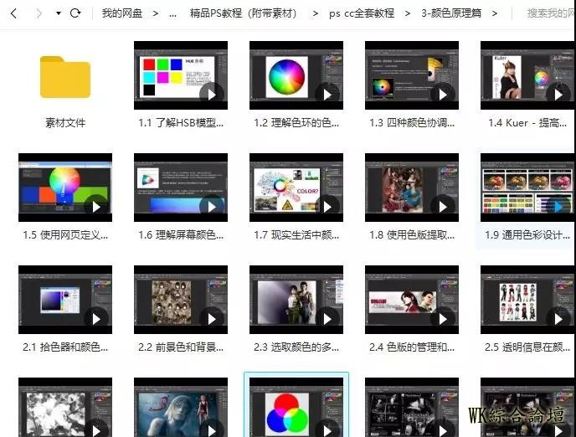Viewport: 576px width, 437px height.
Task: Play video 2.2 前景色和背景
Action: point(212,319)
